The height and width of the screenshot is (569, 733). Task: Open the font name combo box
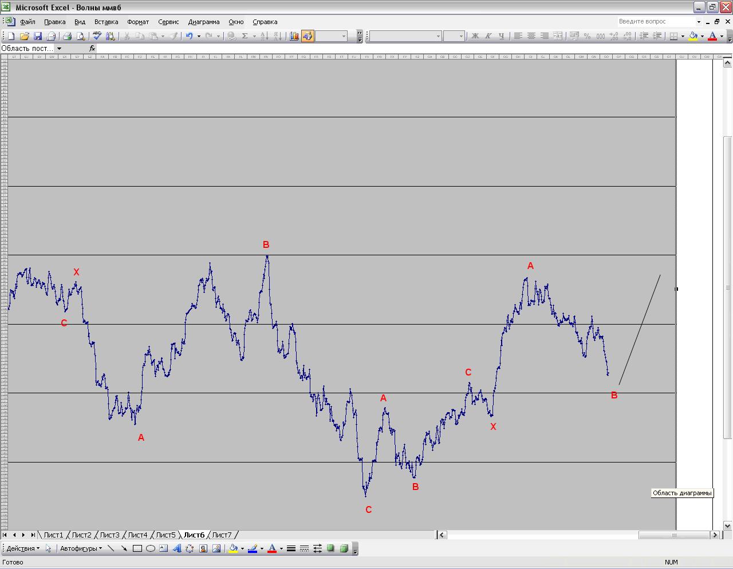point(405,36)
